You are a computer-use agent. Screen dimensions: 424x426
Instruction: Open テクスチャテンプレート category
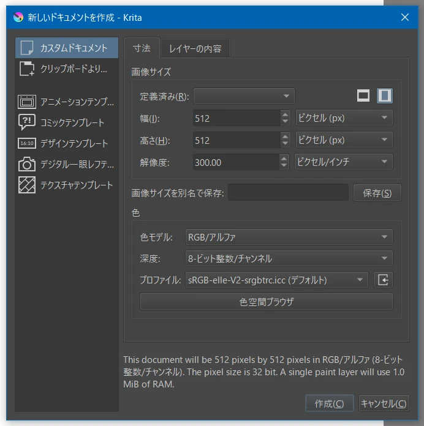pos(67,185)
